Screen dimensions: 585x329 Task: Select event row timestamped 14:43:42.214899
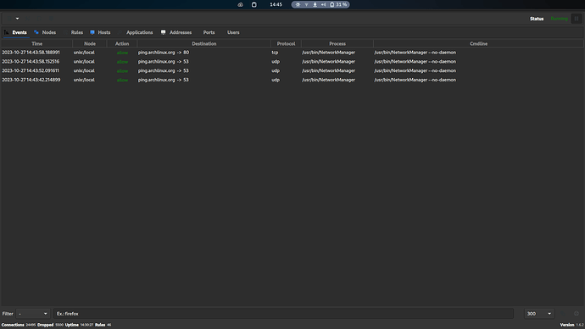pos(292,80)
